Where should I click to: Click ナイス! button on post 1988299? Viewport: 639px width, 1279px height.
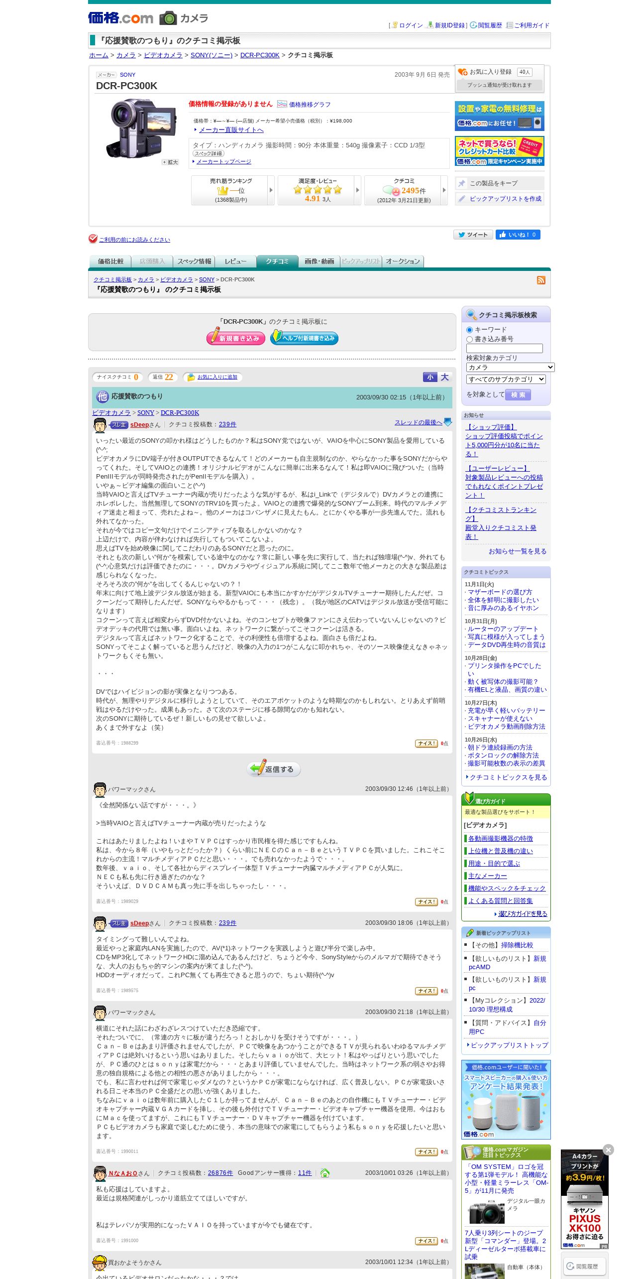tap(426, 744)
